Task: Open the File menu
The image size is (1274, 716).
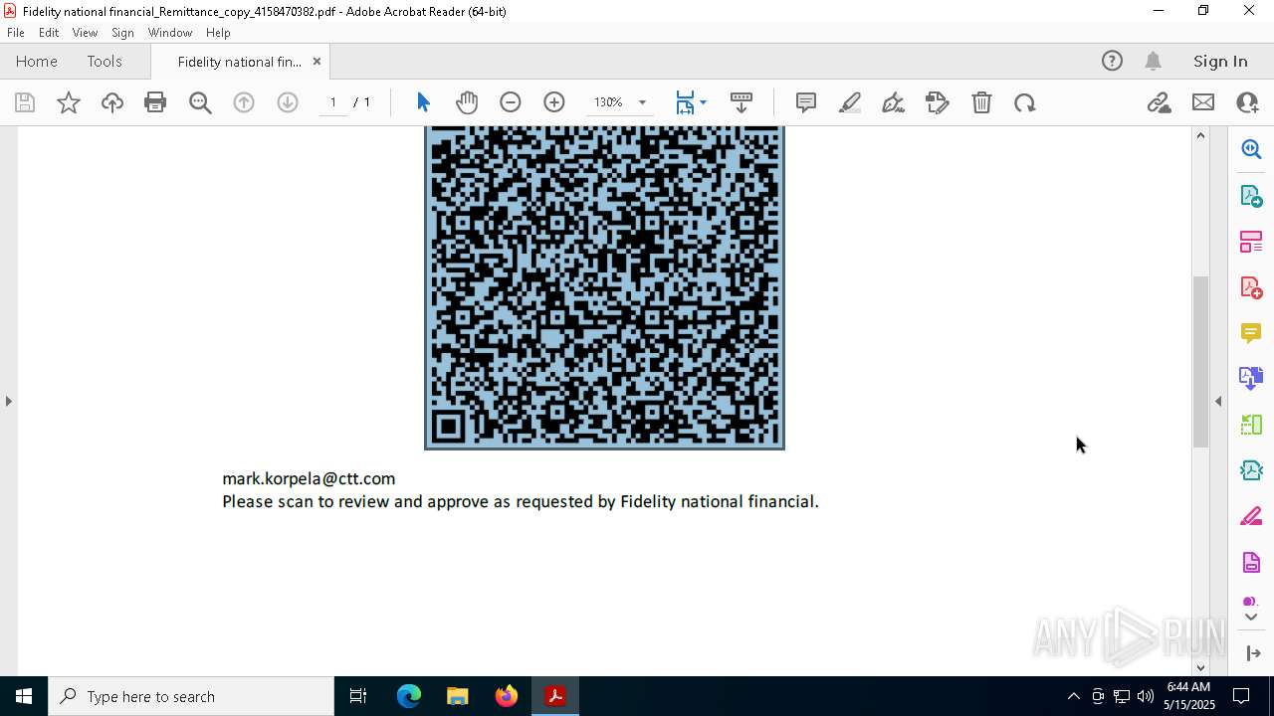Action: (x=16, y=33)
